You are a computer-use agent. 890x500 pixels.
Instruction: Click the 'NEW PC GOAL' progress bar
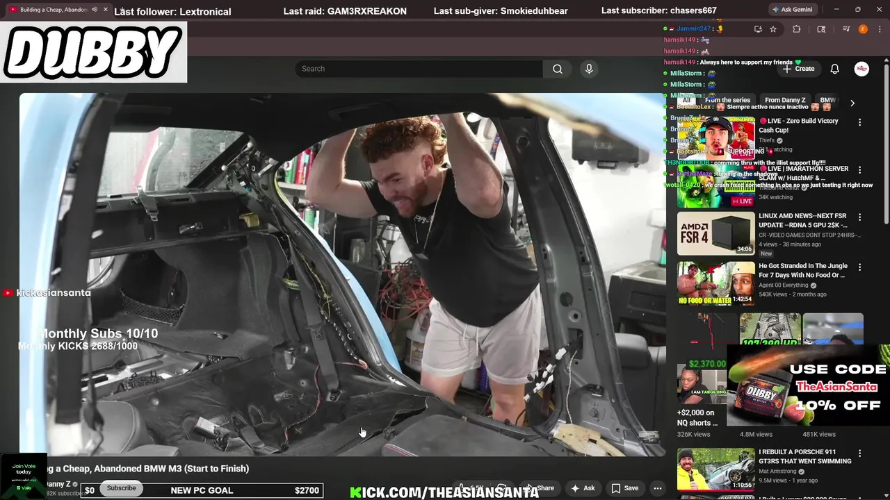pyautogui.click(x=202, y=490)
